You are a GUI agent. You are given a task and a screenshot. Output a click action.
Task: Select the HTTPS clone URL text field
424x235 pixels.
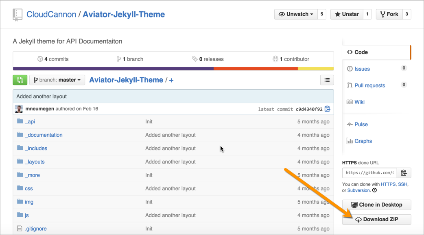tap(369, 173)
